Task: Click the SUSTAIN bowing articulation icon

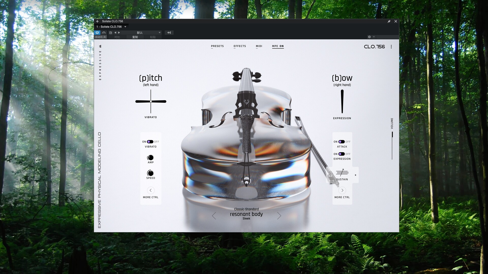Action: point(342,173)
